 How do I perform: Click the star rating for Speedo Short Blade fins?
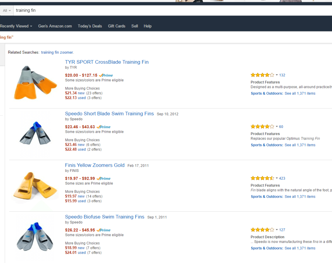tap(262, 126)
